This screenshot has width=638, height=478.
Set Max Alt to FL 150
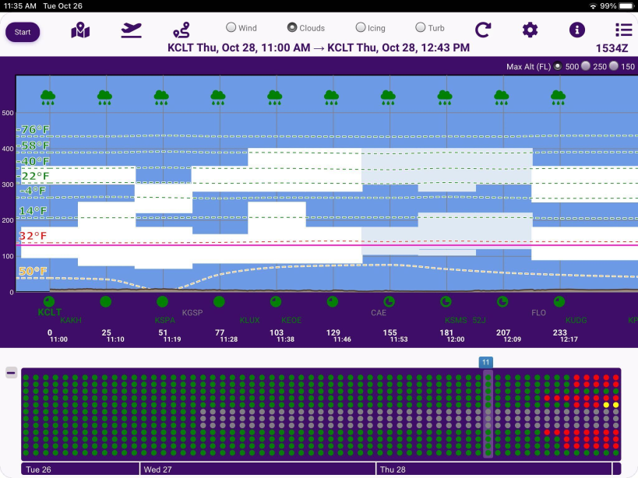614,66
